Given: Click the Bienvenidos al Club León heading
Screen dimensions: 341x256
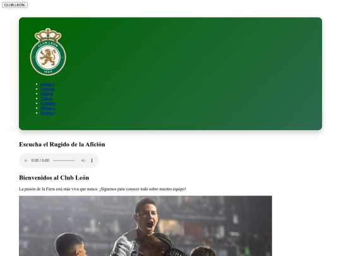Looking at the screenshot, I should click(54, 178).
